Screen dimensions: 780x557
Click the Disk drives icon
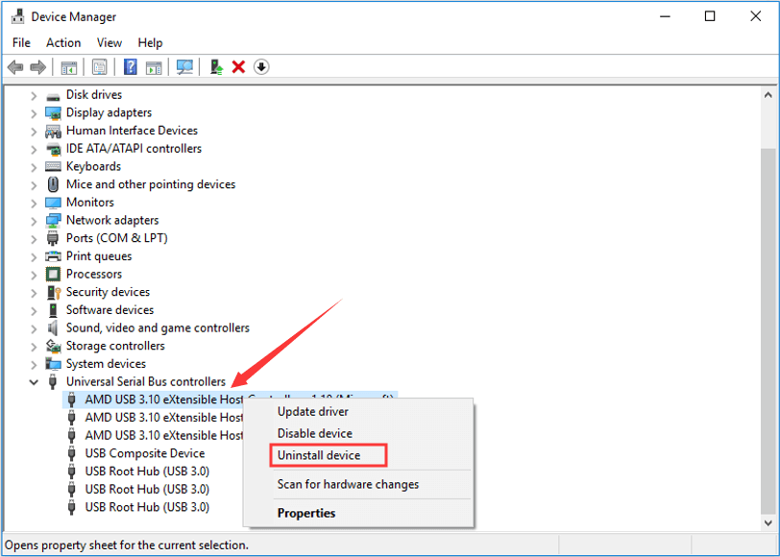(x=53, y=95)
